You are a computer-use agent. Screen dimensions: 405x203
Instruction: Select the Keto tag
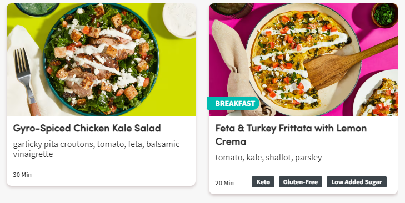pos(263,182)
